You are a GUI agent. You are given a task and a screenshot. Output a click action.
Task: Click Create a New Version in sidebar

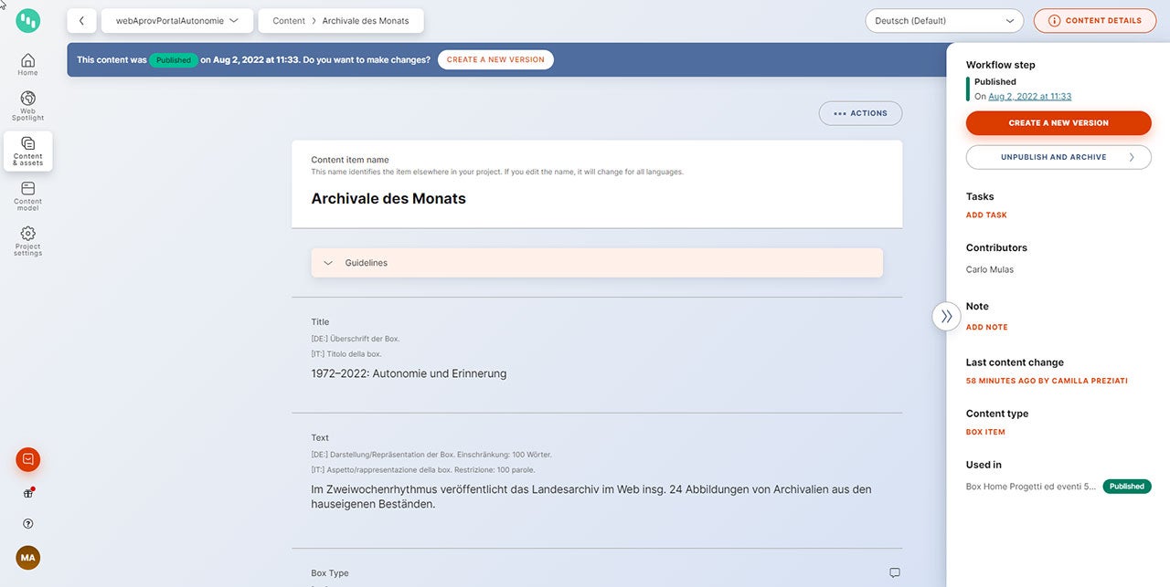tap(1058, 123)
